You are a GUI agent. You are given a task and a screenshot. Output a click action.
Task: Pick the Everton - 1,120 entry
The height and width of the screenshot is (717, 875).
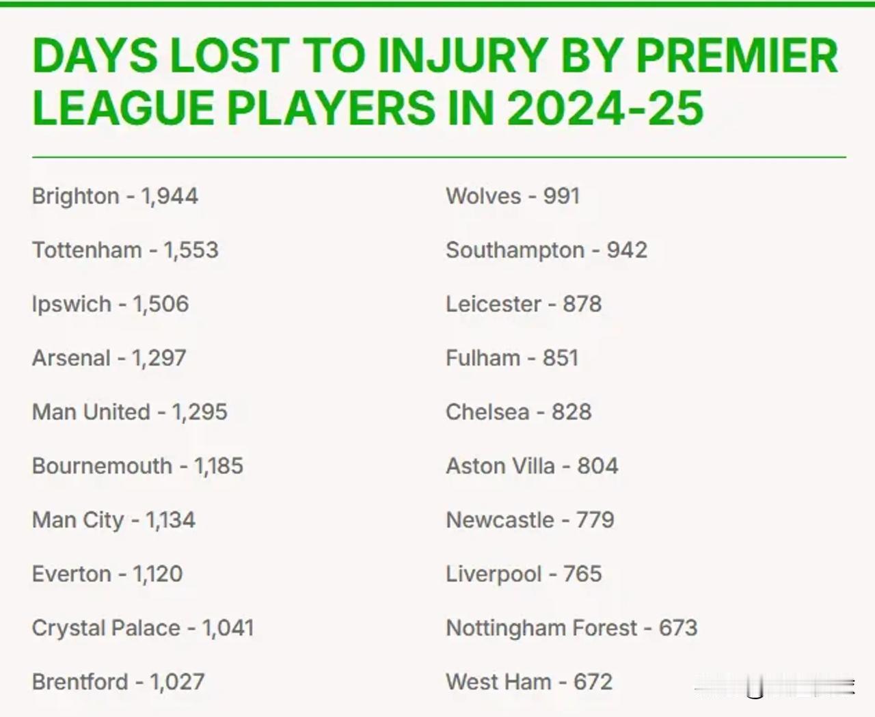point(107,574)
